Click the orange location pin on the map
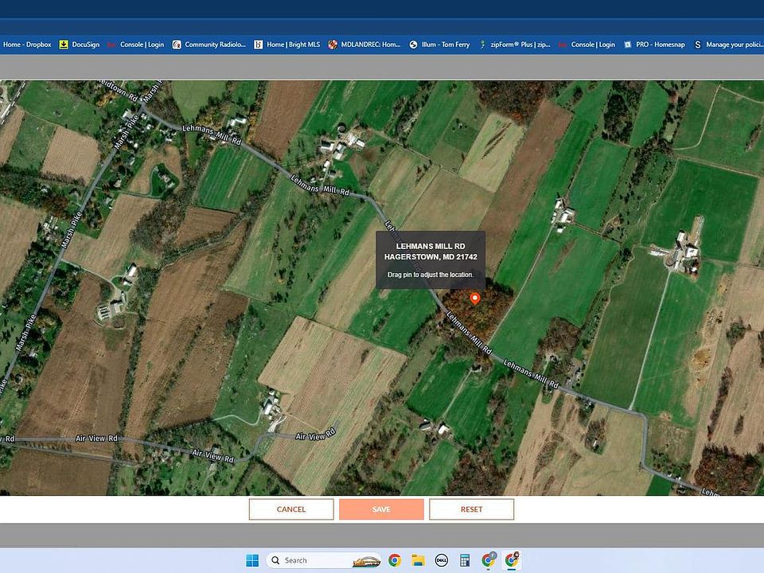 coord(474,298)
